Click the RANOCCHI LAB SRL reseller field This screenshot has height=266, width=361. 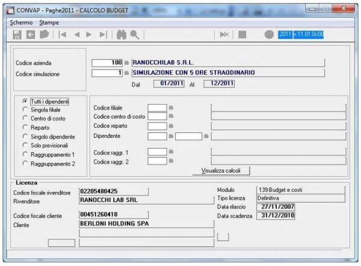146,200
